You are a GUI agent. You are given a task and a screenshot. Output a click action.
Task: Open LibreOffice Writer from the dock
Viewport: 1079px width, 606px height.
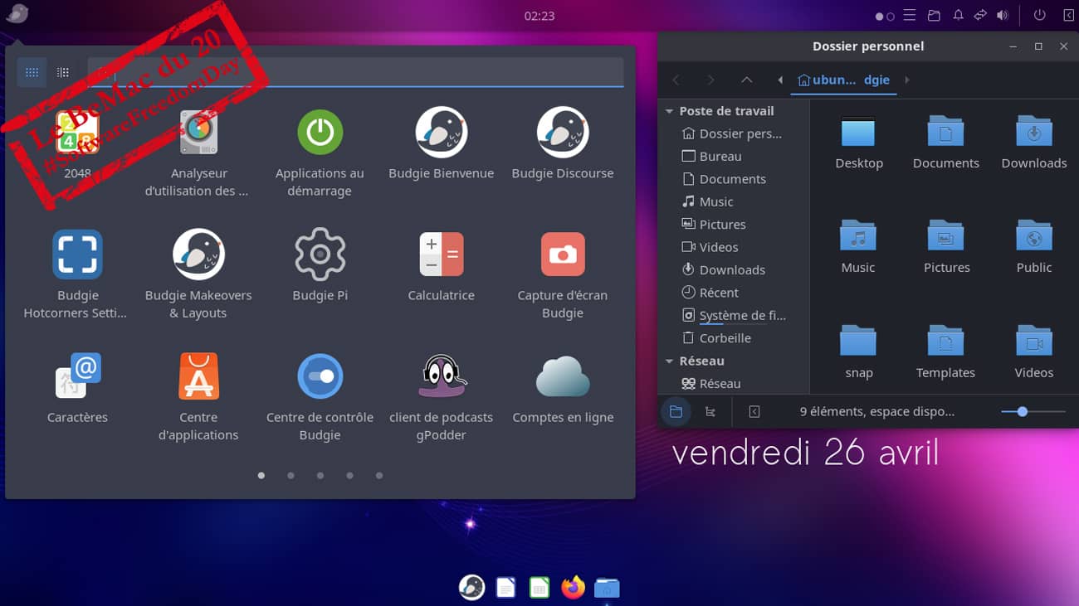(x=505, y=588)
